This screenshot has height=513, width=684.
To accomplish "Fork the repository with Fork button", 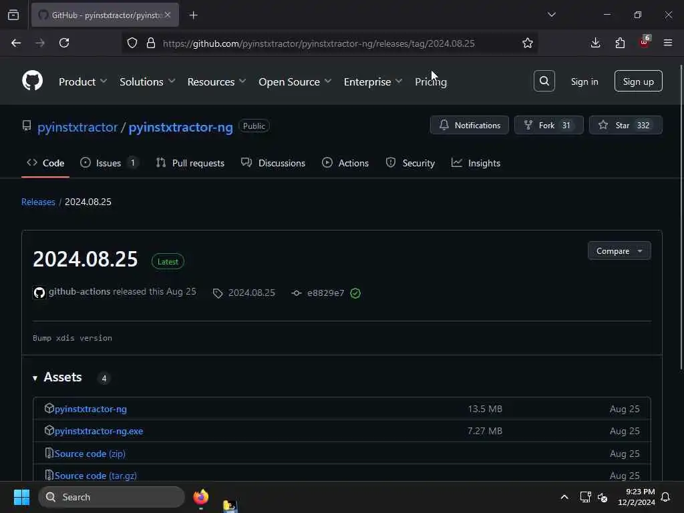I will click(x=549, y=125).
